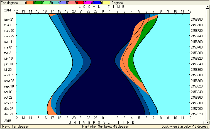Click the 'mai 01' date label
Screen dimensions: 210x129
pyautogui.click(x=8, y=47)
